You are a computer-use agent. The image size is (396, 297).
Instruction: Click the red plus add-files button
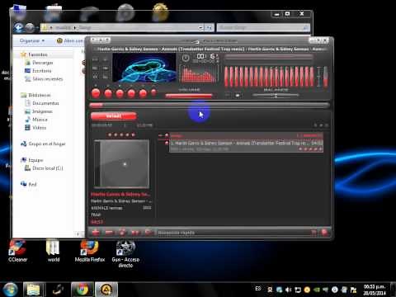(96, 233)
